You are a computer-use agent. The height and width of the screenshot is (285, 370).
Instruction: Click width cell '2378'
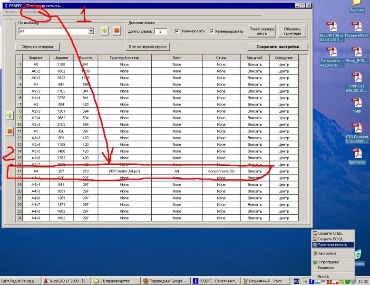pos(61,98)
